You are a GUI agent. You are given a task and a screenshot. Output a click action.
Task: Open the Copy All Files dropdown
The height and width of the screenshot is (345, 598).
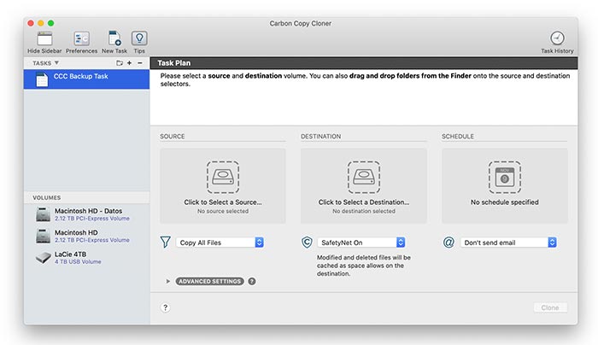pyautogui.click(x=220, y=243)
